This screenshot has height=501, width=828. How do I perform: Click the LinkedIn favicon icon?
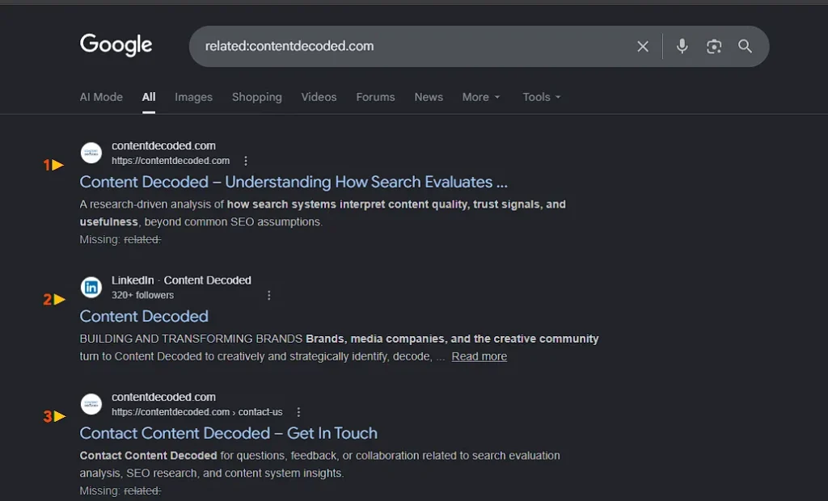point(91,287)
